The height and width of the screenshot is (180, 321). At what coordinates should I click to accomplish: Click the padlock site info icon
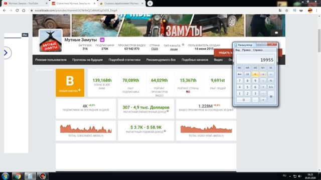[x=31, y=10]
